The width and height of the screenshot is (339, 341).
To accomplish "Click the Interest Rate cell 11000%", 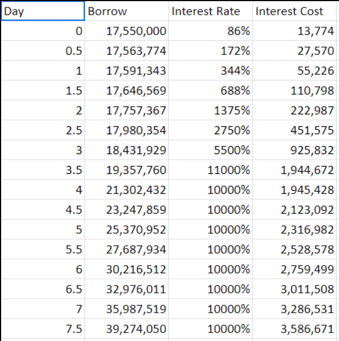I will point(210,170).
